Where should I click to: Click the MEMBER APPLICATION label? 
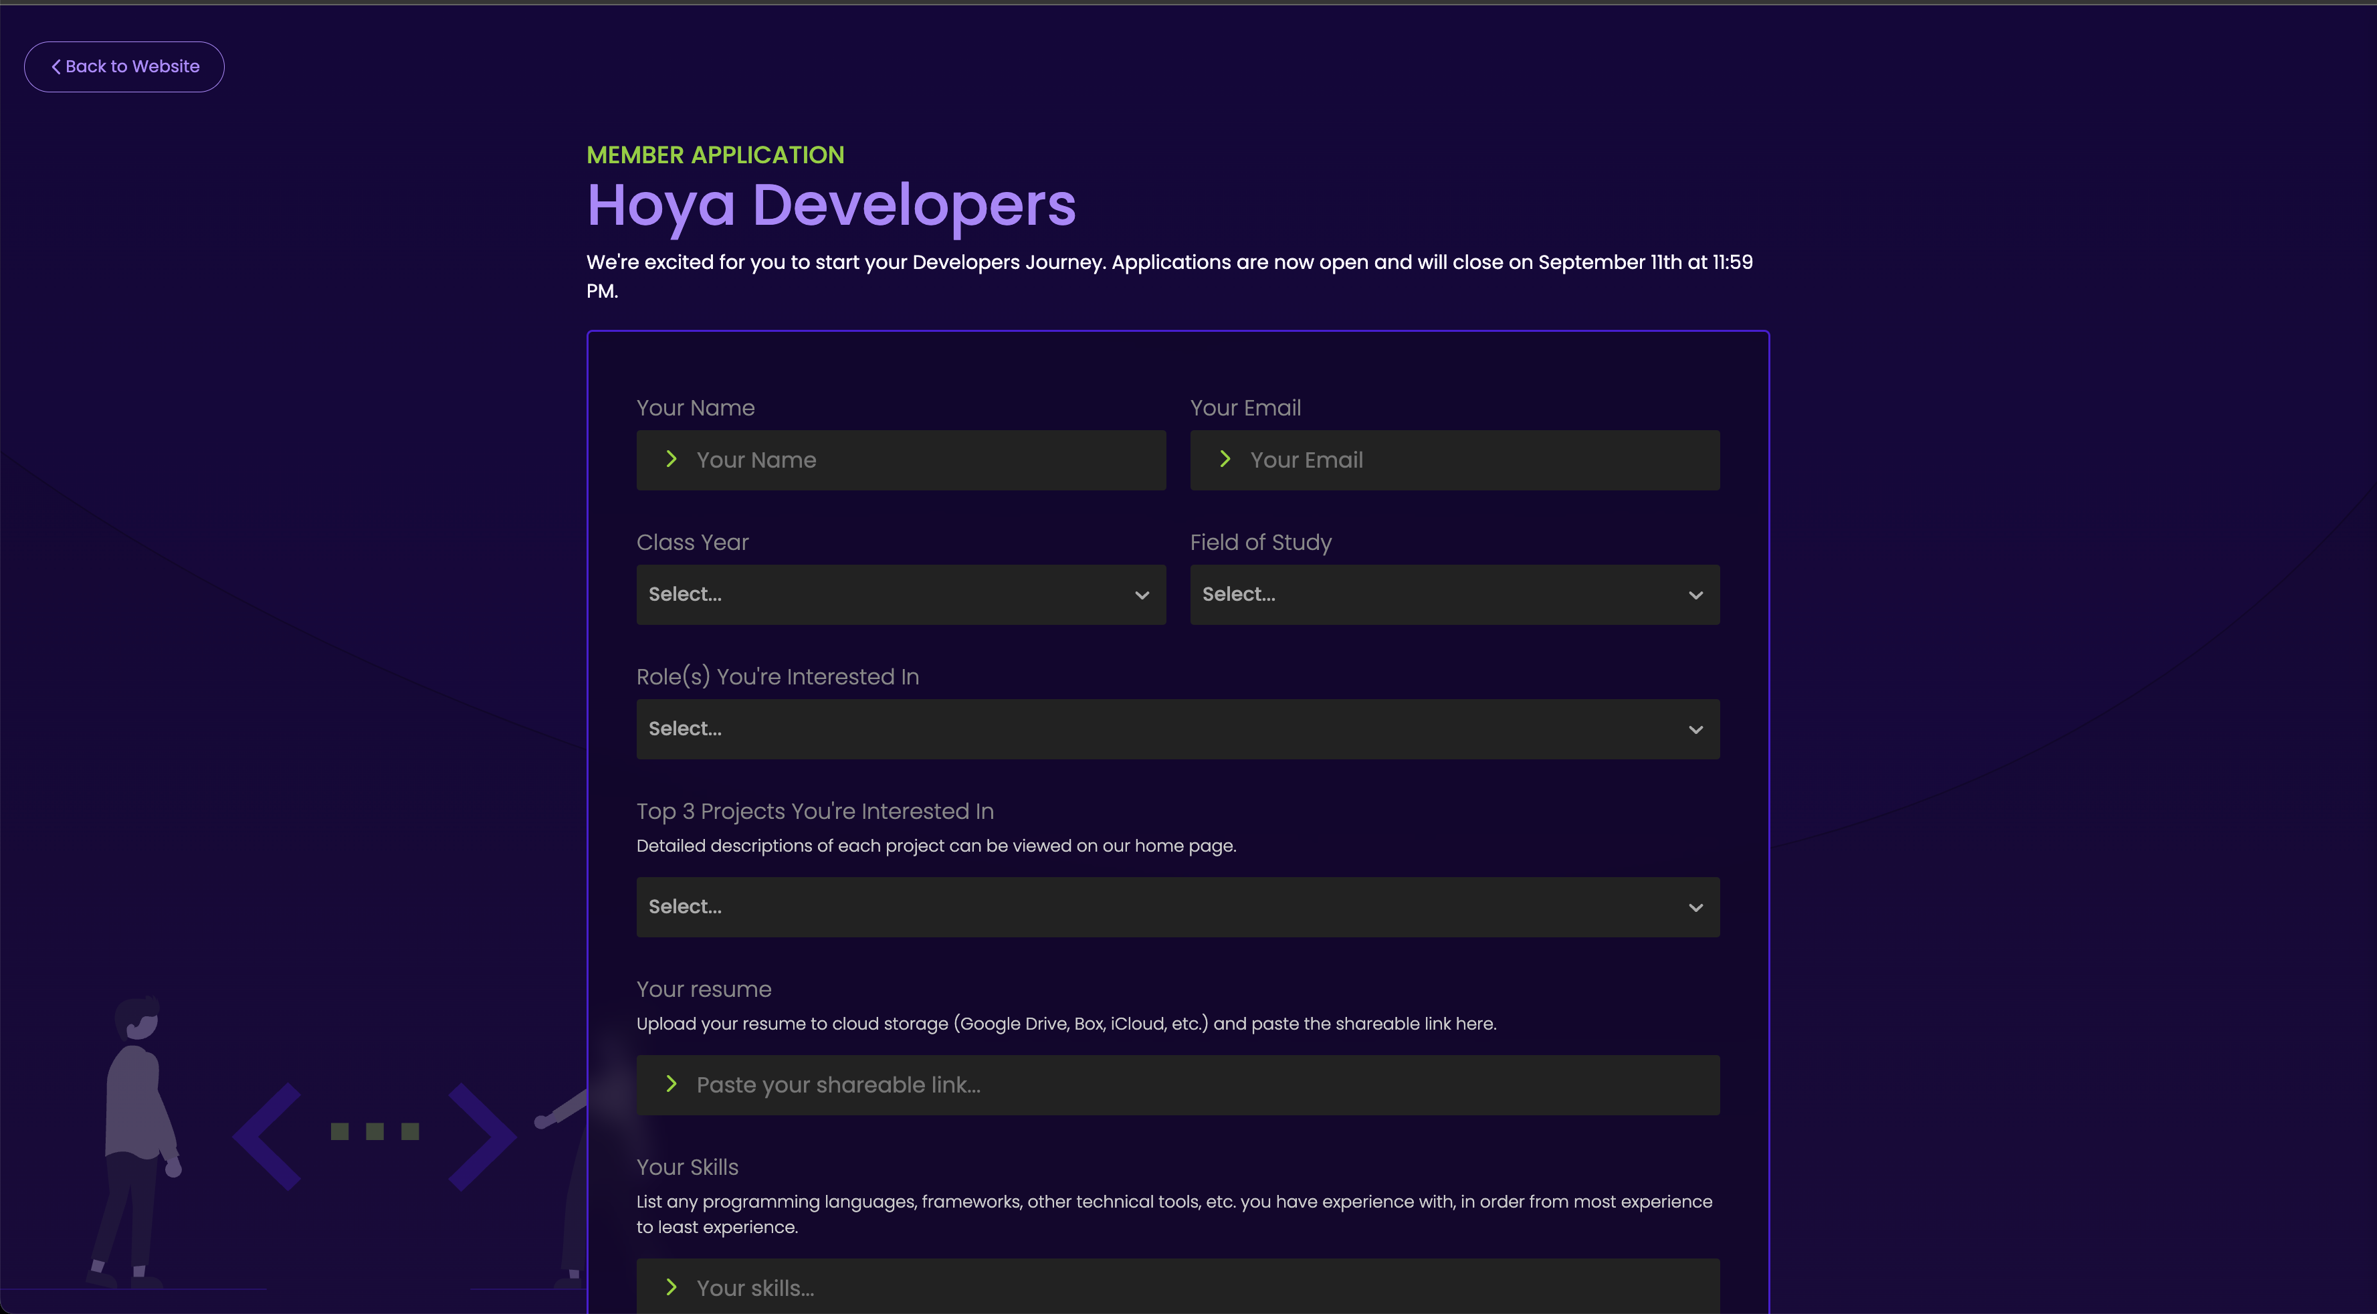pos(715,155)
